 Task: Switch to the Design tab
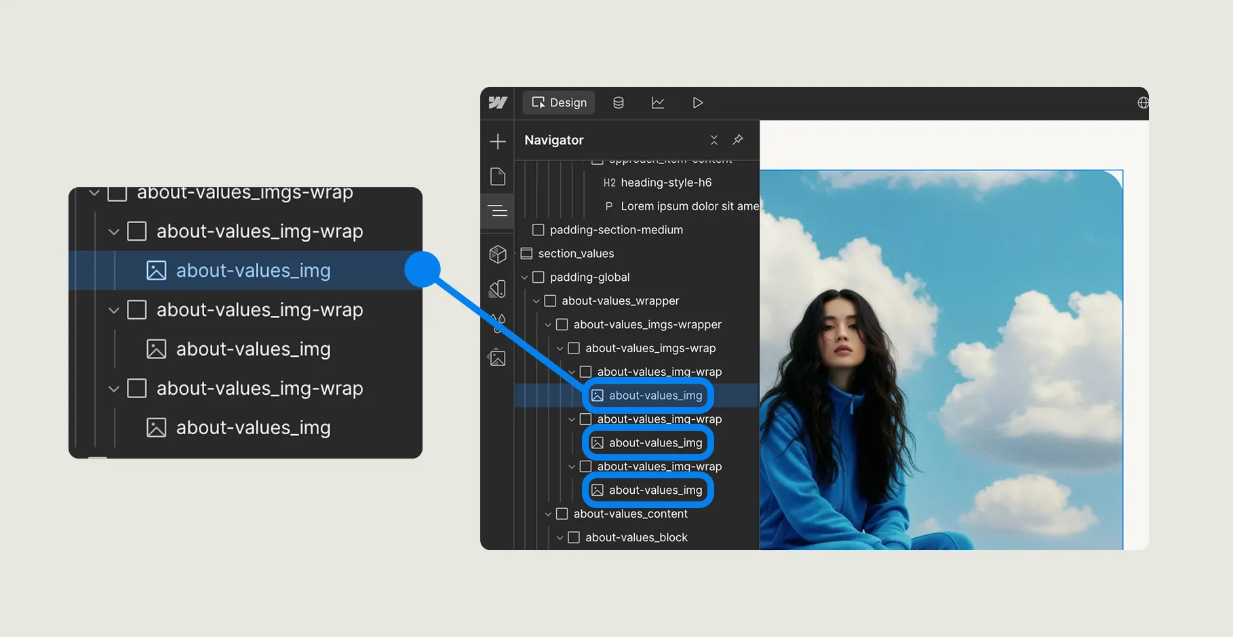pos(558,102)
